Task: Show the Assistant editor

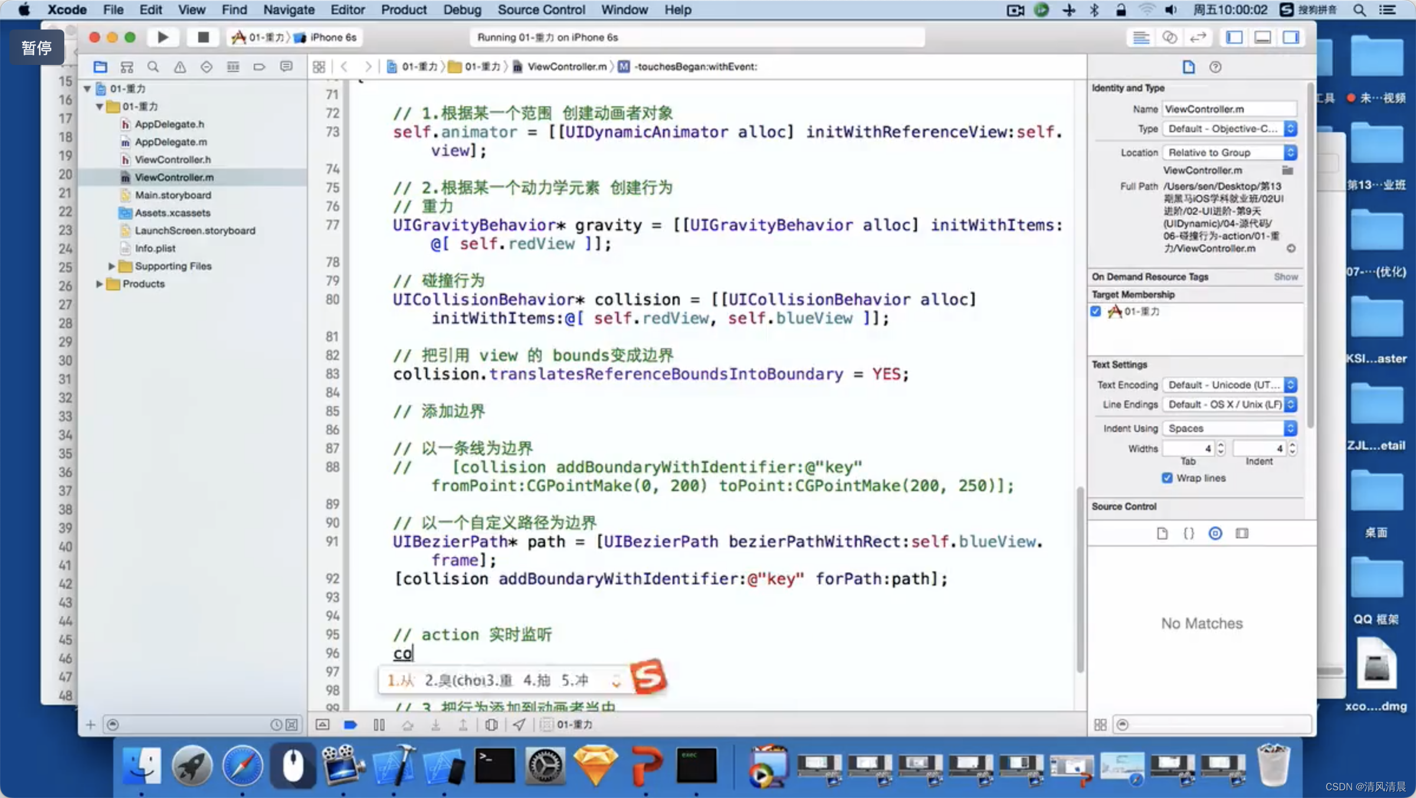Action: 1169,37
